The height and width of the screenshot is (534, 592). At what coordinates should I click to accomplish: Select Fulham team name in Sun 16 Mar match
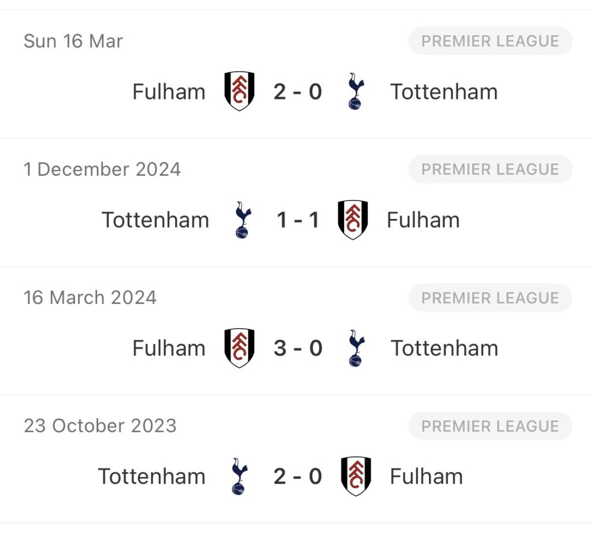pos(169,91)
